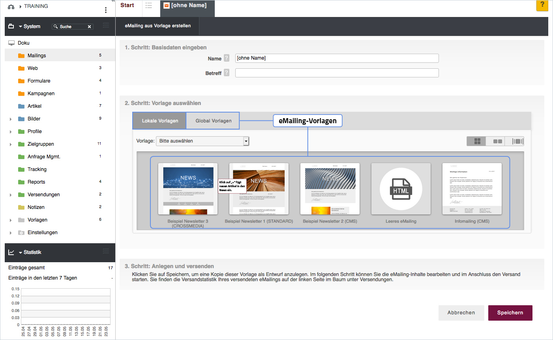Switch to two-tile thumbnail view
The height and width of the screenshot is (340, 553).
click(x=497, y=141)
